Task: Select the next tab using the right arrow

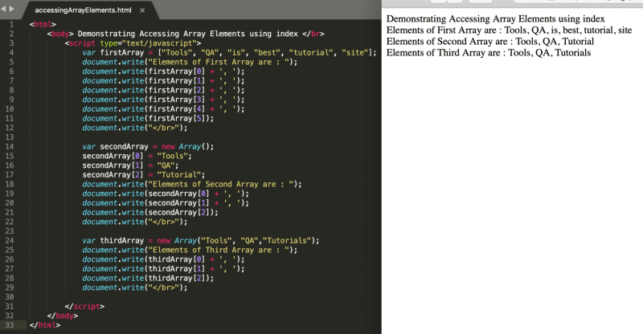Action: 11,9
